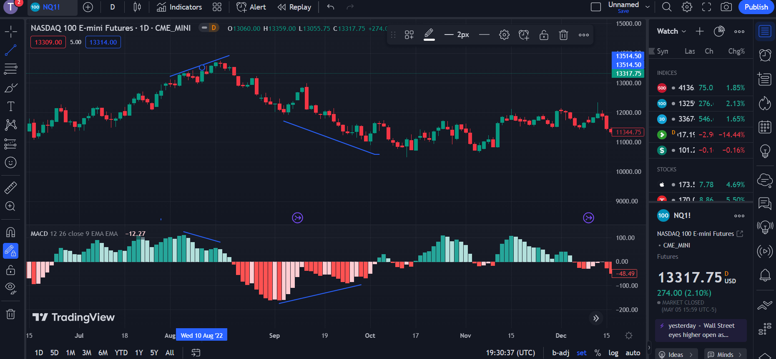776x359 pixels.
Task: Click the remove drawings trash icon in left toolbar
Action: (11, 314)
